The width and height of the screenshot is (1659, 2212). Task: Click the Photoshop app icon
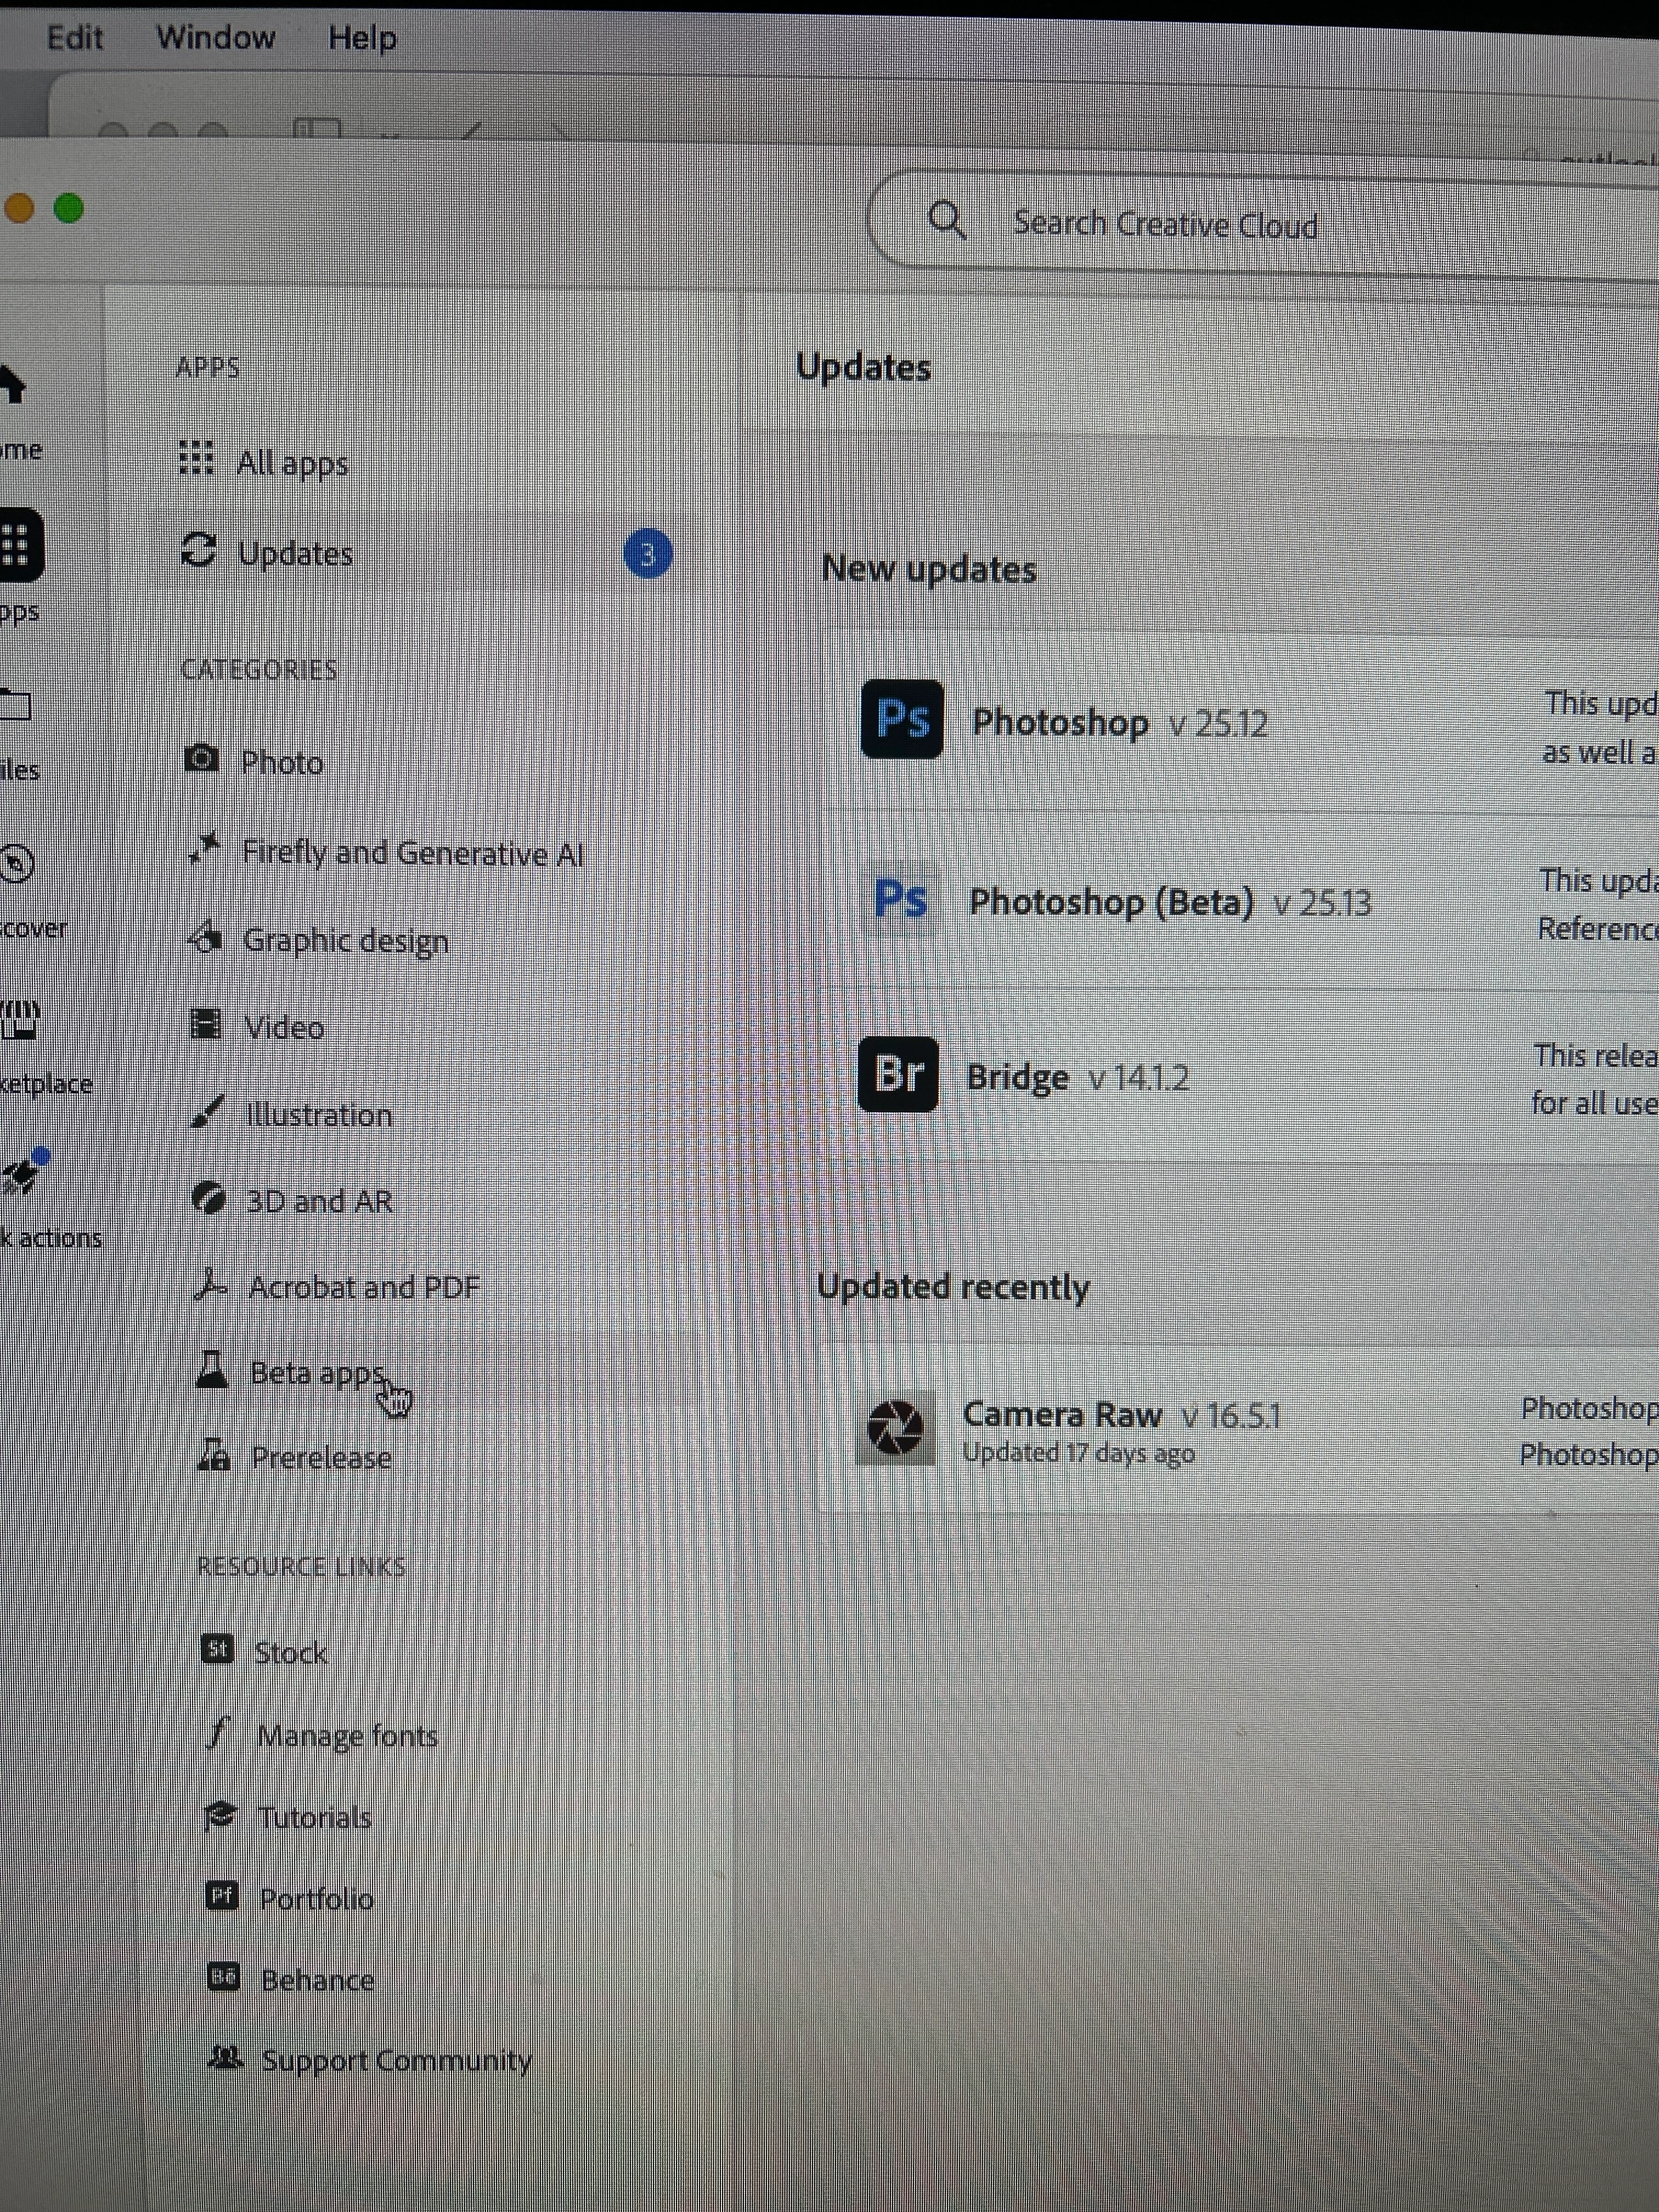point(901,719)
